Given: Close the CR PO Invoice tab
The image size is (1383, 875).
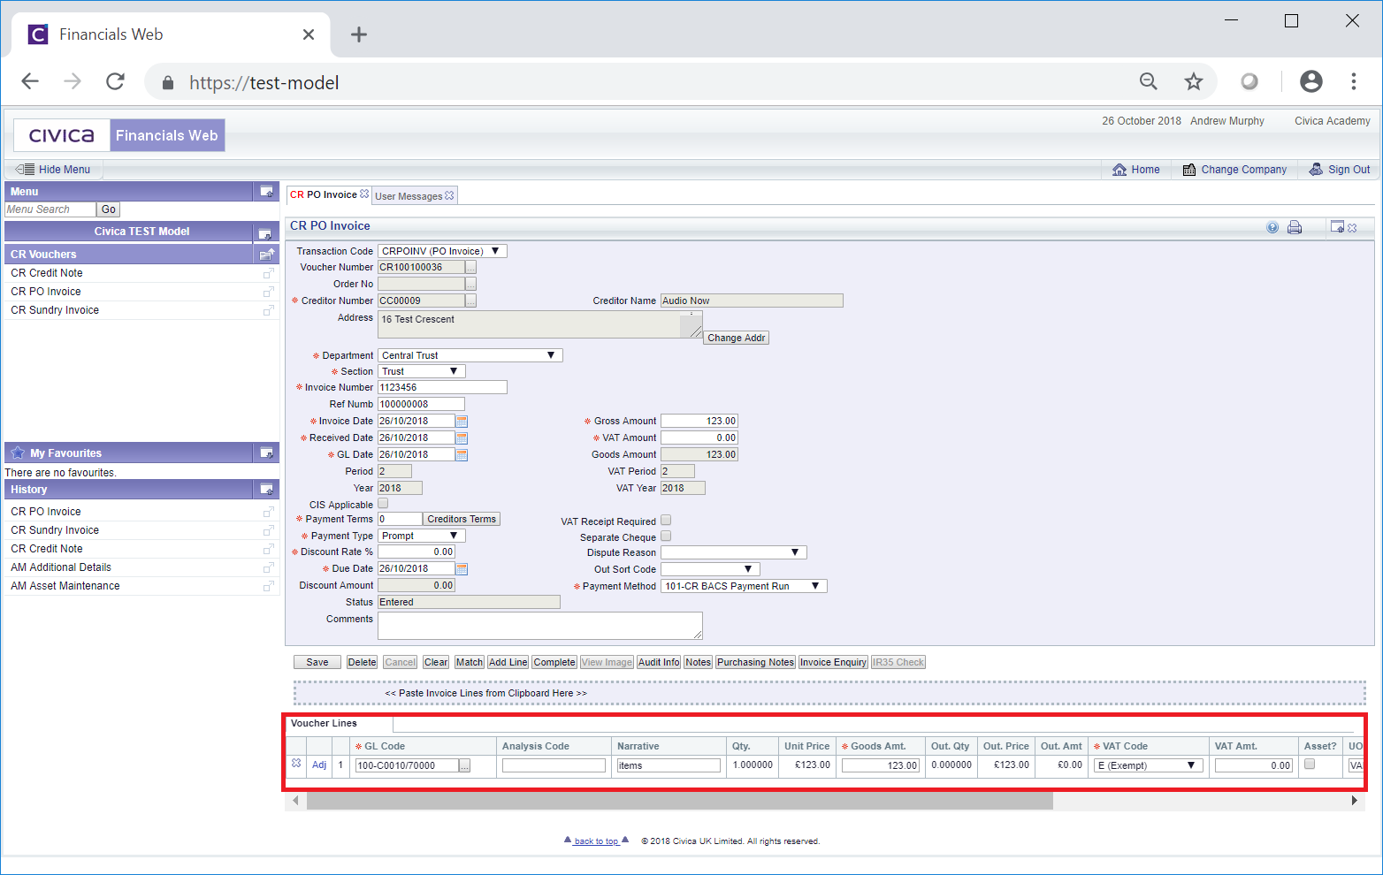Looking at the screenshot, I should pyautogui.click(x=364, y=194).
